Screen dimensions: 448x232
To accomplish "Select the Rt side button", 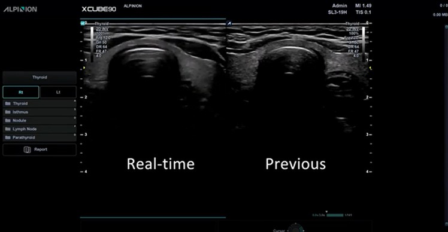I will (21, 92).
